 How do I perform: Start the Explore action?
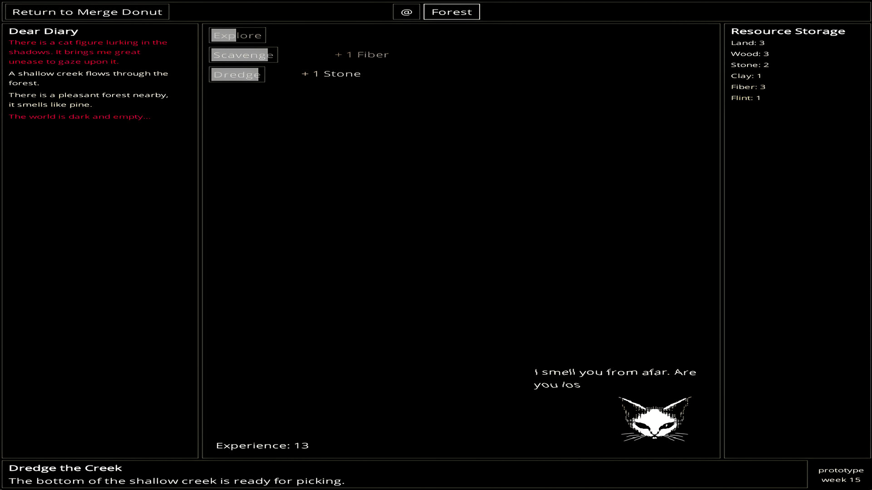(237, 35)
